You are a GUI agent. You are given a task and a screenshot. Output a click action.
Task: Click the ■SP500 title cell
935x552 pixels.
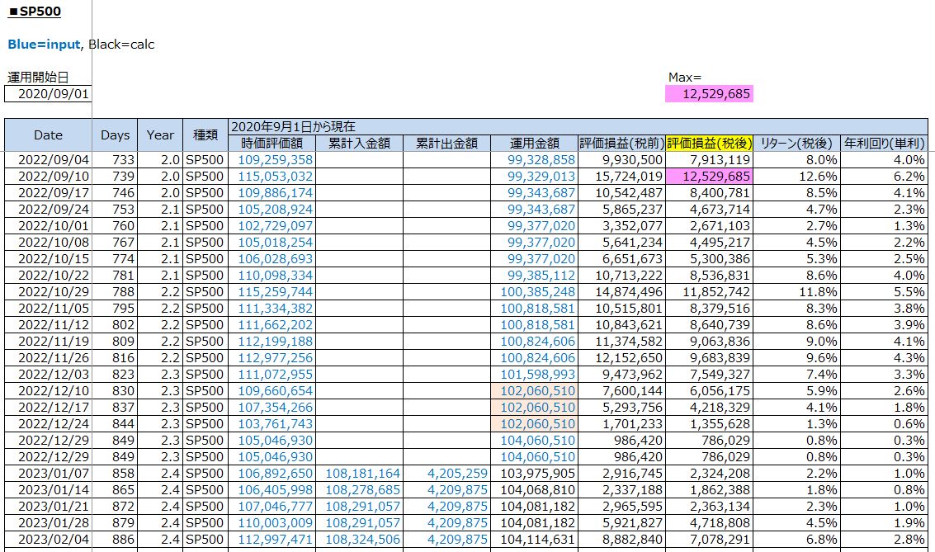coord(34,12)
